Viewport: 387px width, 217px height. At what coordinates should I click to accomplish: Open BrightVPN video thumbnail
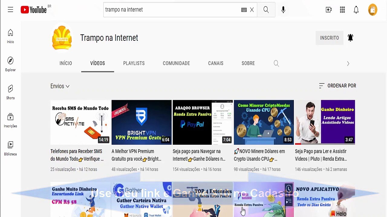tap(141, 122)
